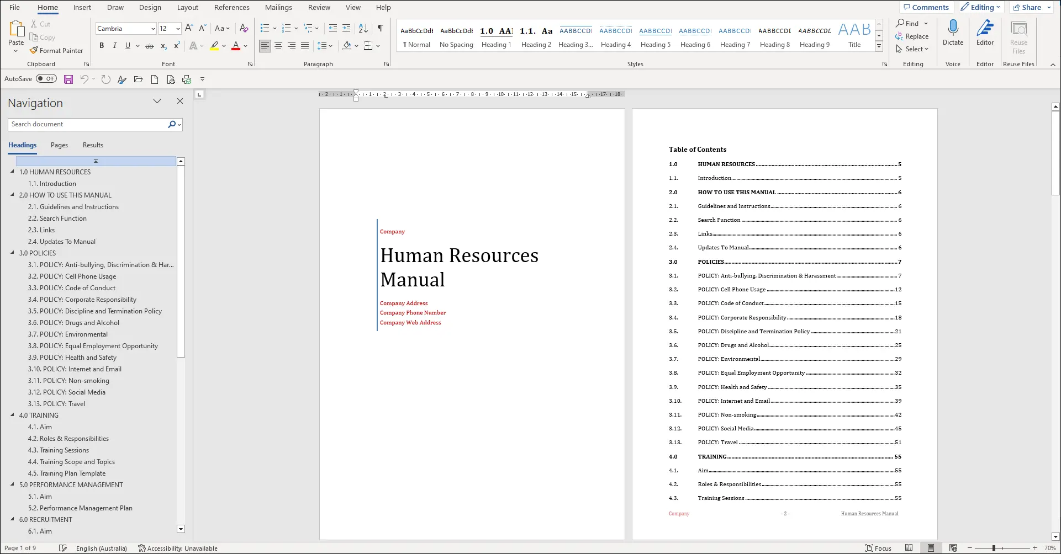This screenshot has width=1061, height=554.
Task: Undo the last action
Action: click(84, 79)
